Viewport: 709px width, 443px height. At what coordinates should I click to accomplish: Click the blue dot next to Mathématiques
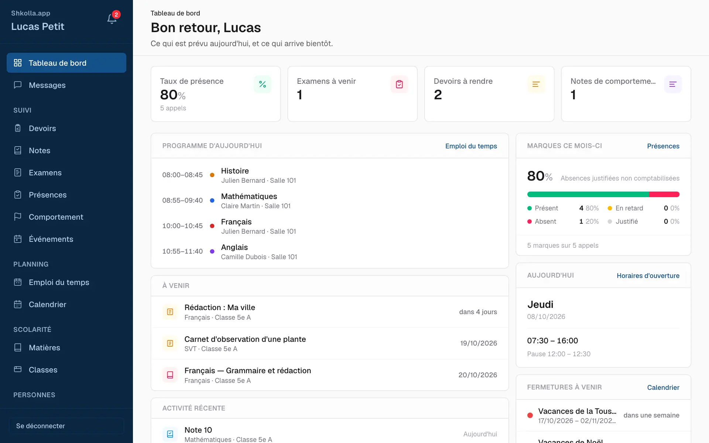pyautogui.click(x=212, y=200)
